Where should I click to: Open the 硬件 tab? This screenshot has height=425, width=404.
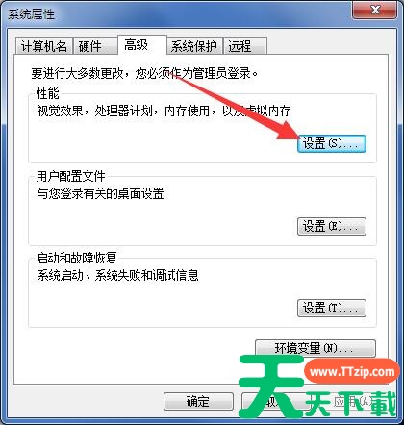(x=94, y=46)
